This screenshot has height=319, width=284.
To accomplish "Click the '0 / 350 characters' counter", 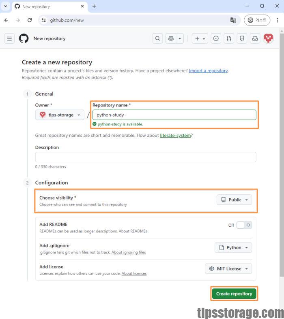I will coord(51,167).
